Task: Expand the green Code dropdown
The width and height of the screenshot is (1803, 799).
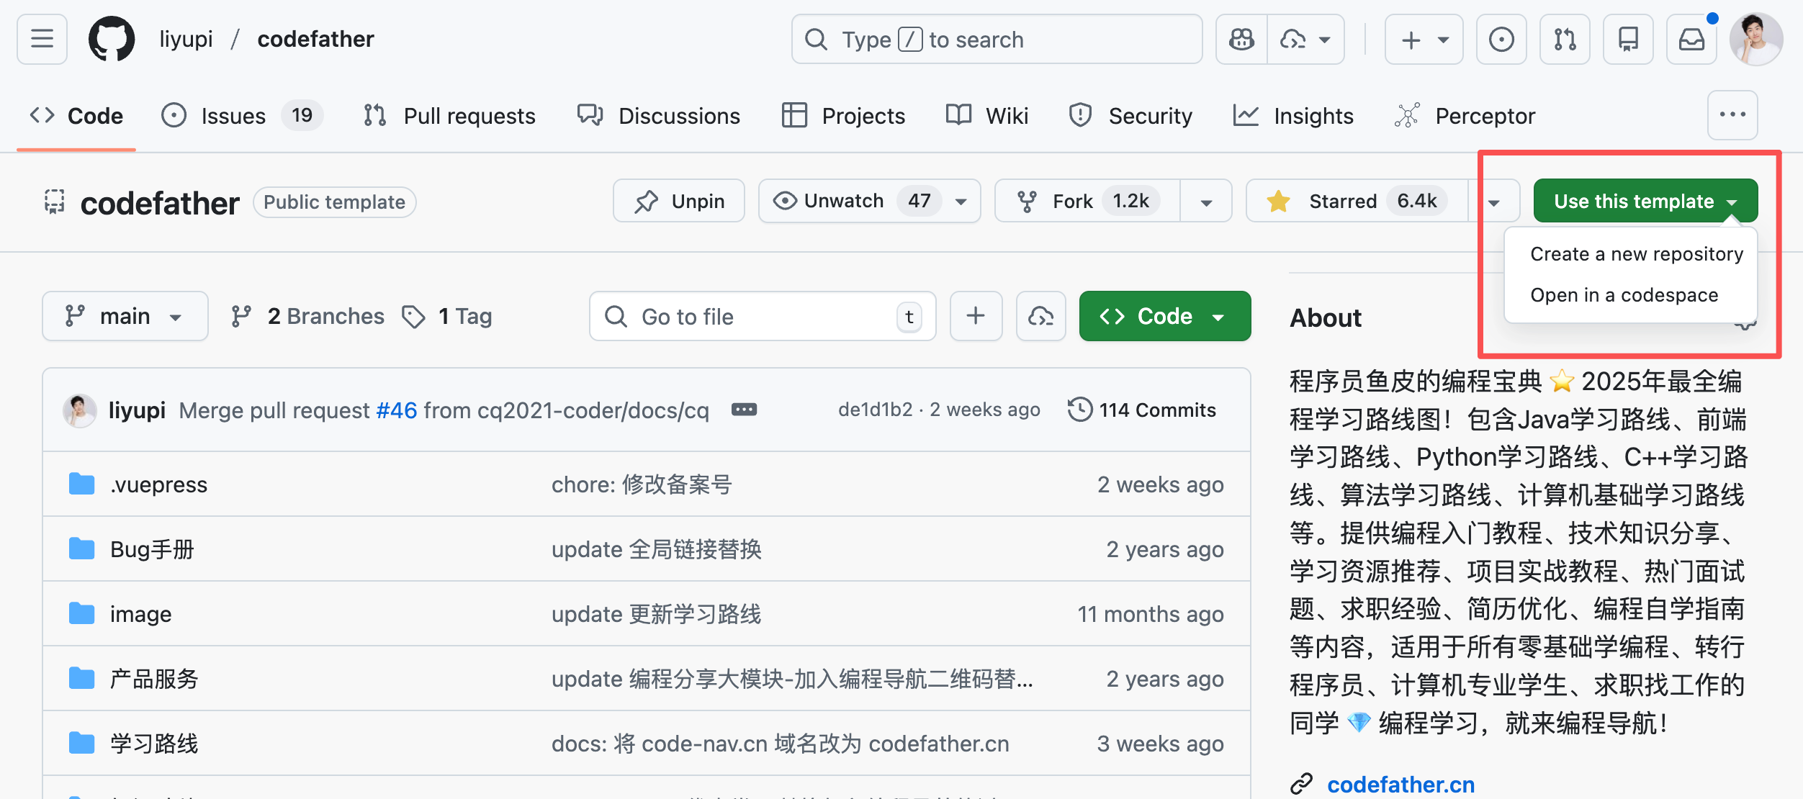Action: [1164, 316]
